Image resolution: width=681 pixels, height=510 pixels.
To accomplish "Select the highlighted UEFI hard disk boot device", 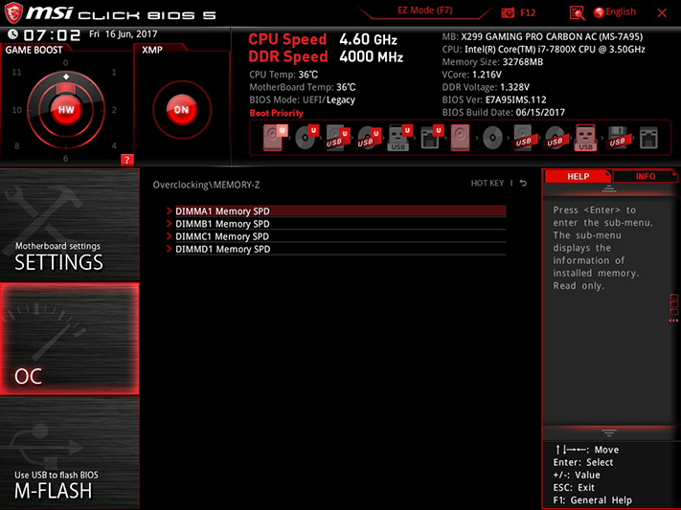I will click(x=275, y=138).
